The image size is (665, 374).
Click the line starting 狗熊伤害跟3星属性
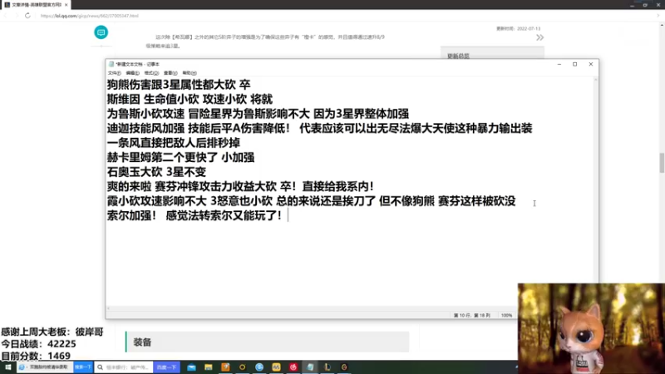(179, 85)
